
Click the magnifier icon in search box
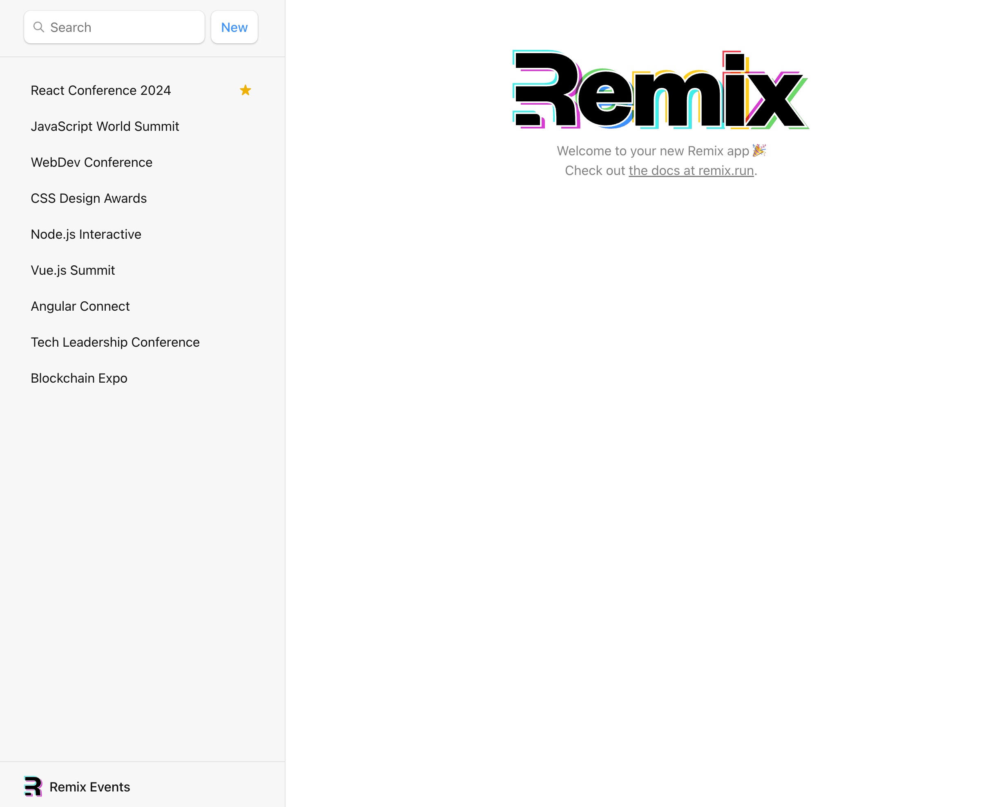pyautogui.click(x=39, y=27)
